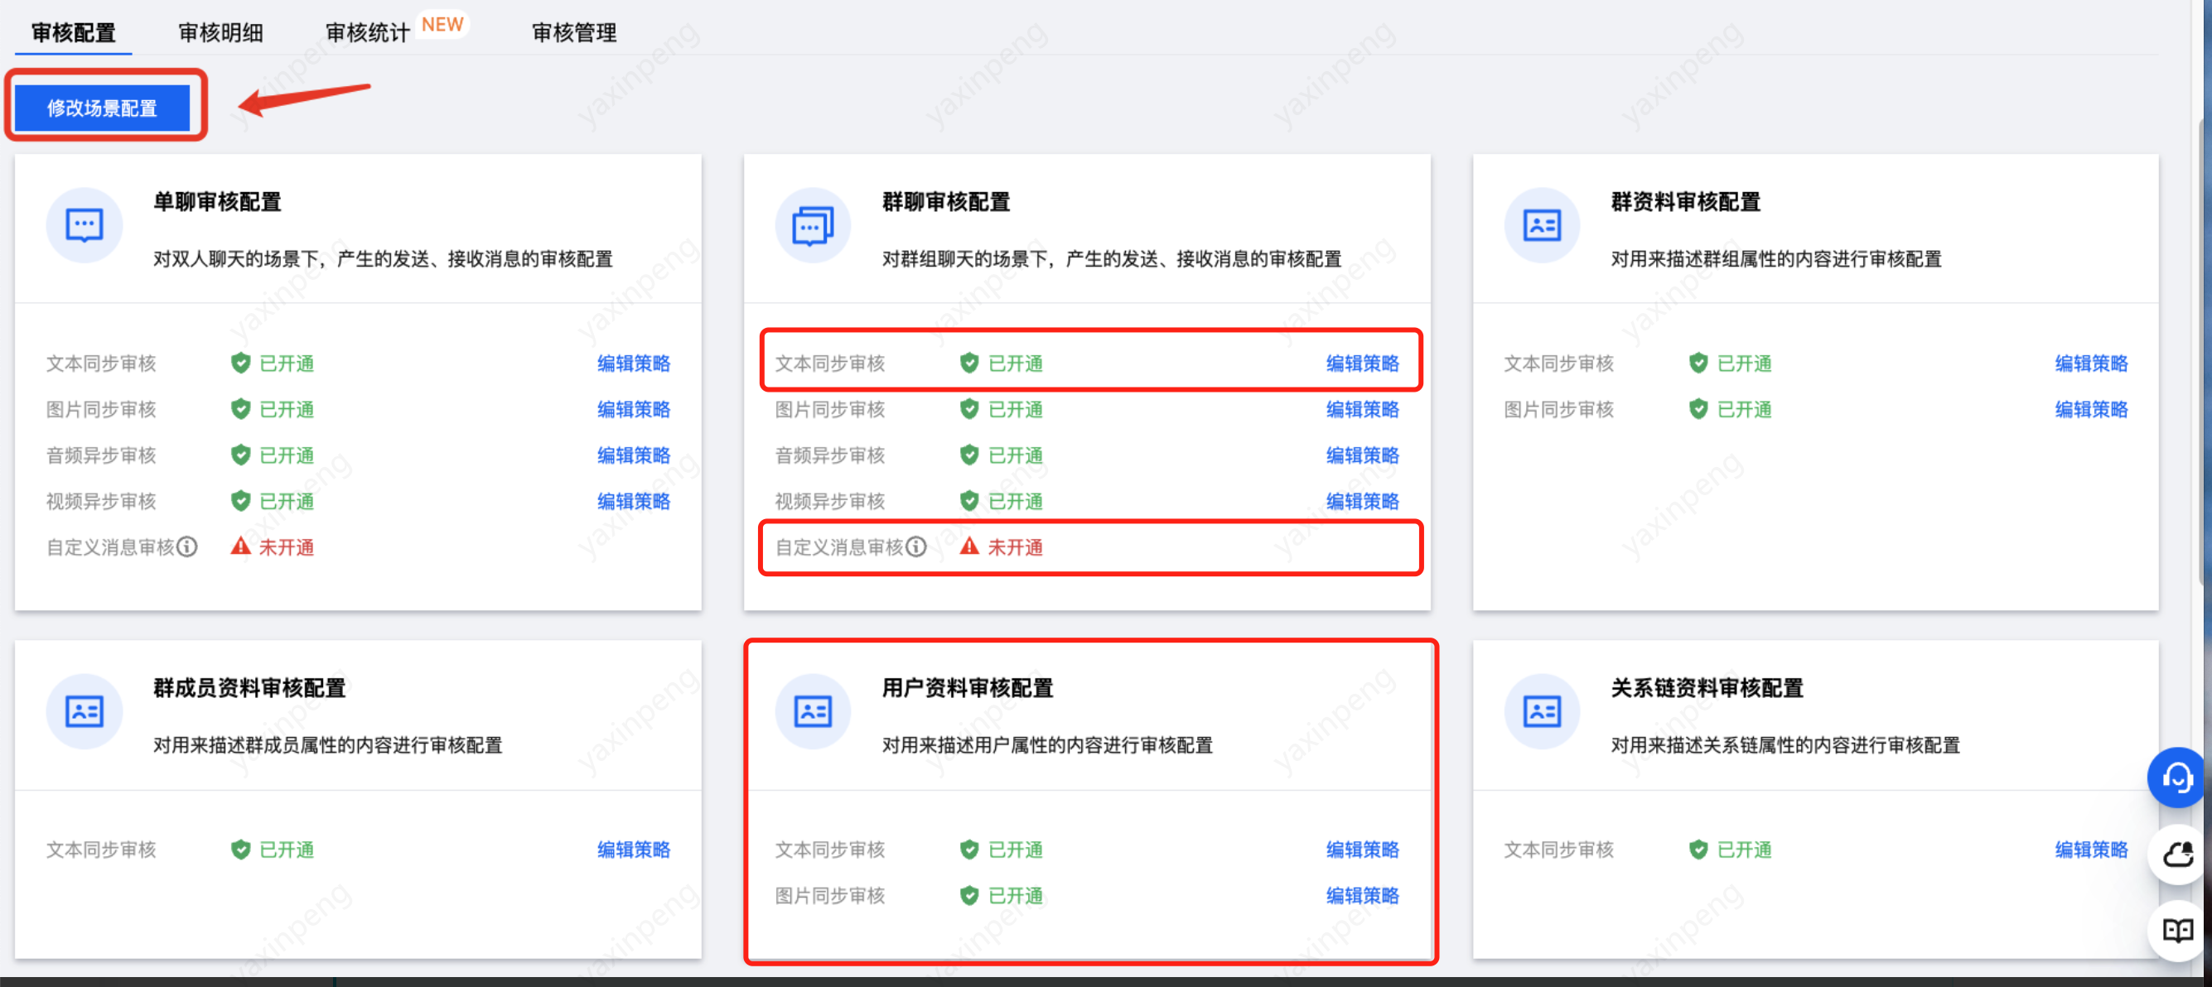Viewport: 2212px width, 987px height.
Task: Click info icon beside 单聊 自定义消息审核
Action: pos(187,546)
